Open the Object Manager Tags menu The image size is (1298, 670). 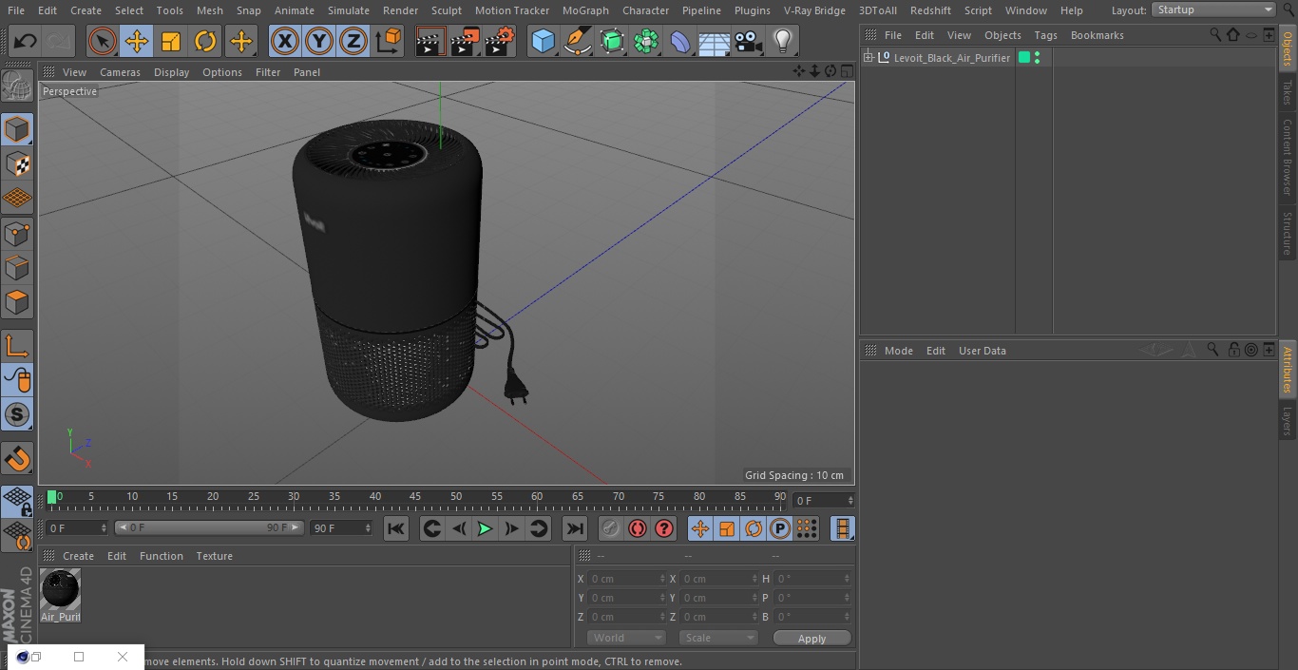coord(1045,35)
